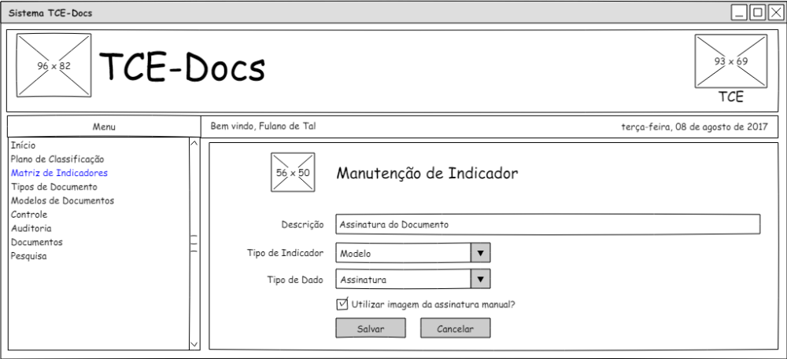Open the Tipo de Indicador dropdown
This screenshot has height=359, width=787.
point(481,253)
